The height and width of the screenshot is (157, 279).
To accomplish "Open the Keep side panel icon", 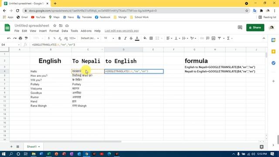I will tap(273, 51).
